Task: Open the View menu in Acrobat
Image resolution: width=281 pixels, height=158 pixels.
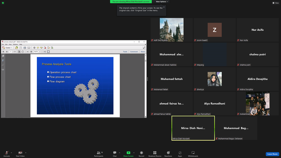Action: click(10, 44)
